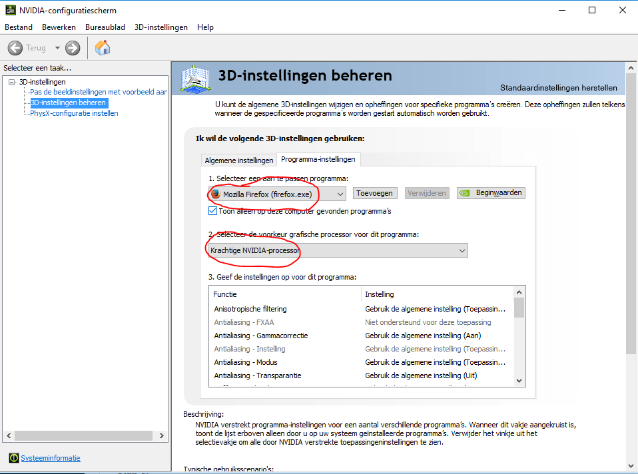Open Pas de beeldinstellingen met voorbeeld aan

click(x=99, y=92)
